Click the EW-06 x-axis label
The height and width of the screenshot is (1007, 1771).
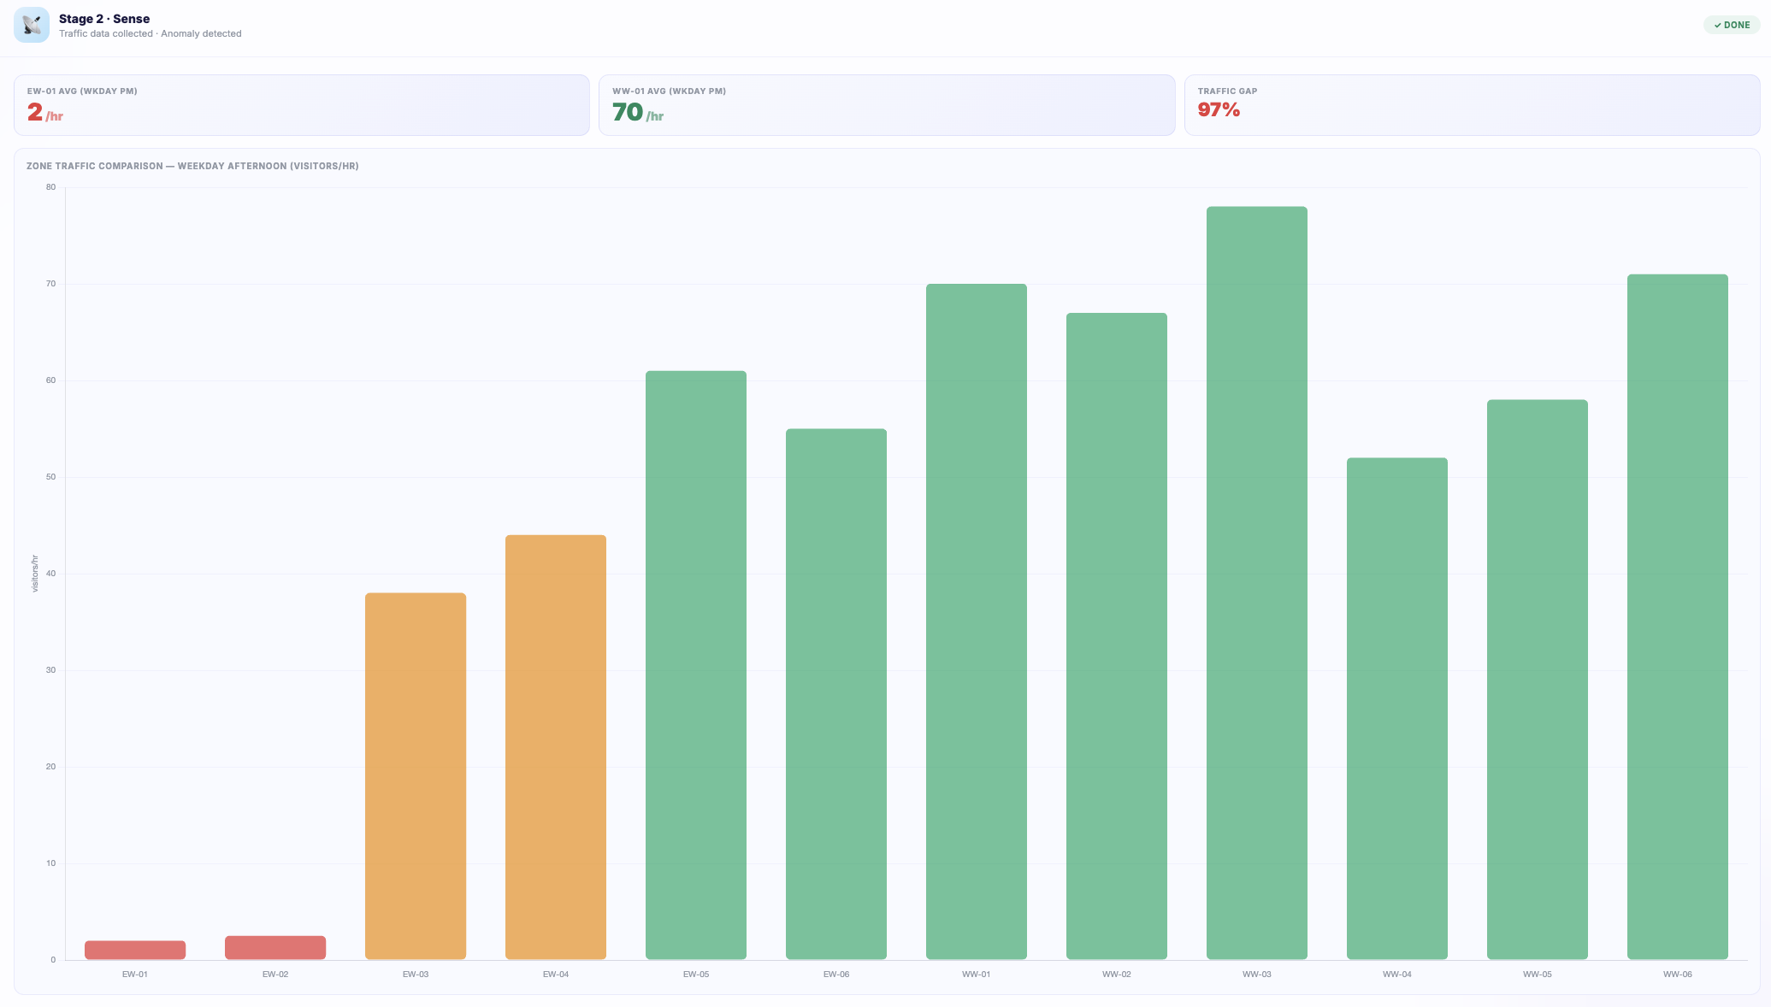836,975
